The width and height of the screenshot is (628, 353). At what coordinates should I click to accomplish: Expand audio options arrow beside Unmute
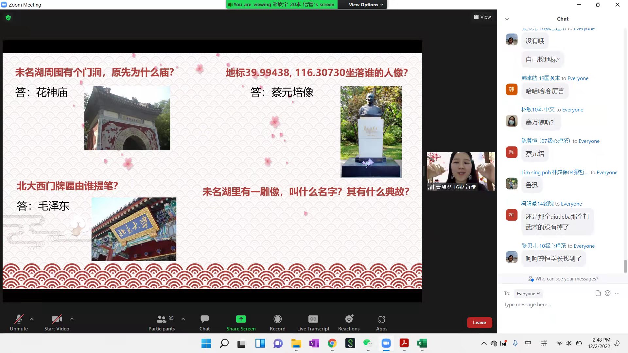coord(32,319)
